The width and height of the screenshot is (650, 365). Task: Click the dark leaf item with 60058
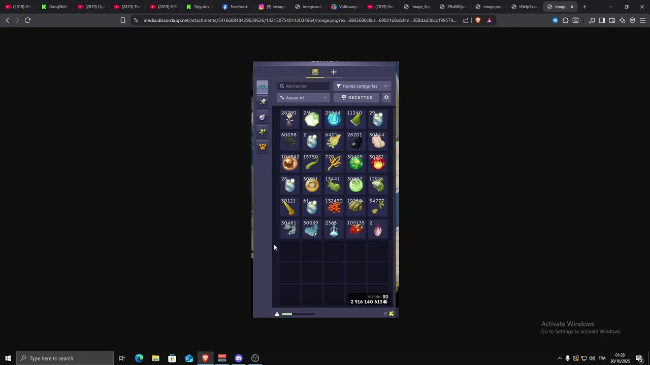click(289, 141)
